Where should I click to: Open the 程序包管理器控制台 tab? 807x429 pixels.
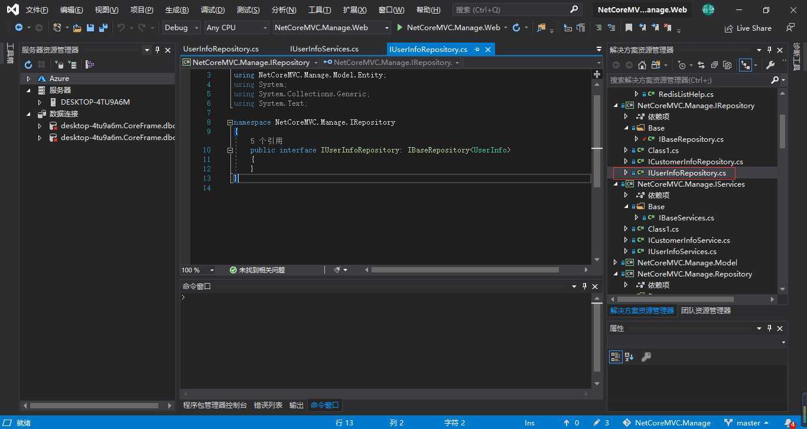215,405
